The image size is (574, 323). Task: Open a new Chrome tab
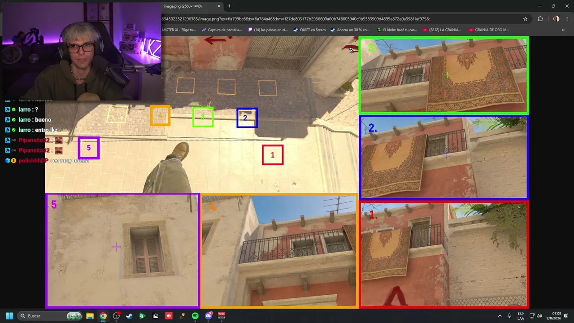tap(230, 6)
